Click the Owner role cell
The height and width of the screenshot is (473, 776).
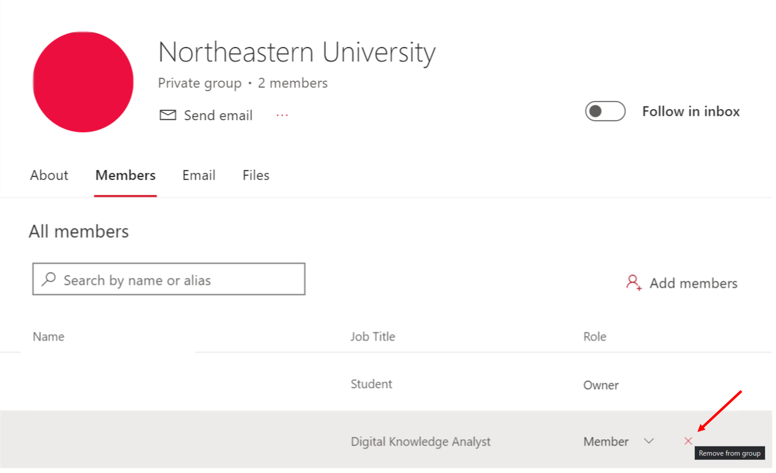(601, 385)
